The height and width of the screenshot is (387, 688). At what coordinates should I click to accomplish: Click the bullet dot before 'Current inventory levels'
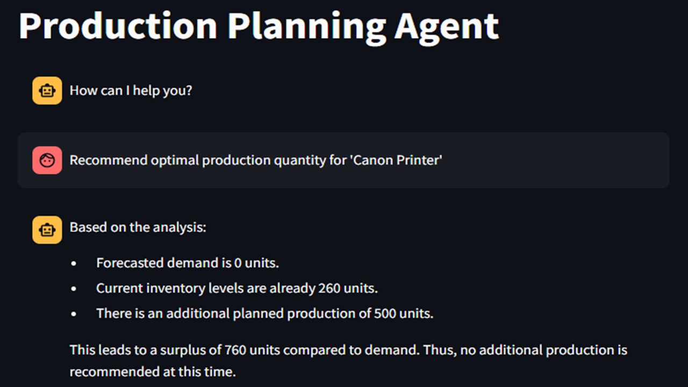[x=74, y=289]
